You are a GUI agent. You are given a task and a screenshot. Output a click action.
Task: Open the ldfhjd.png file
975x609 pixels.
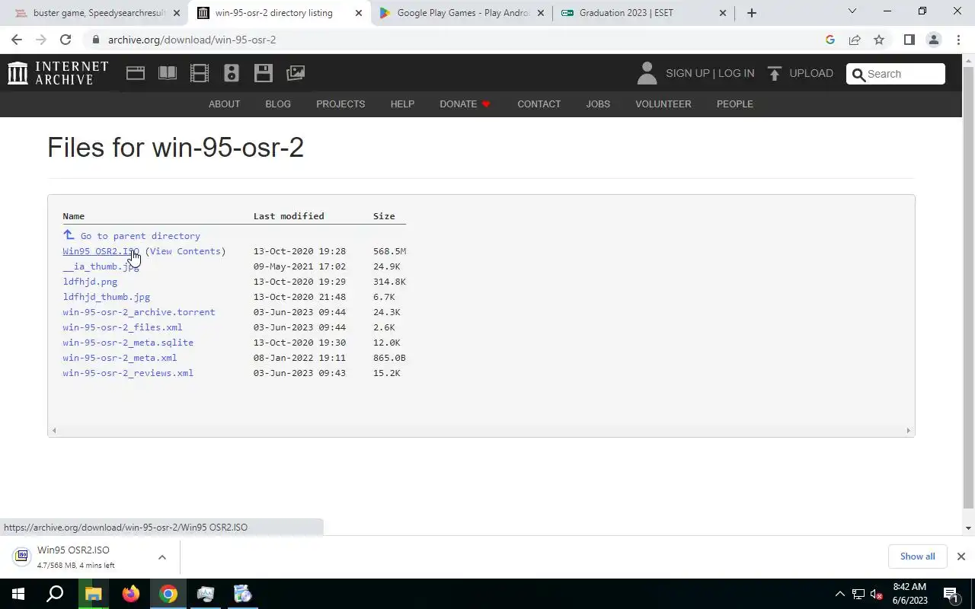[x=90, y=282]
